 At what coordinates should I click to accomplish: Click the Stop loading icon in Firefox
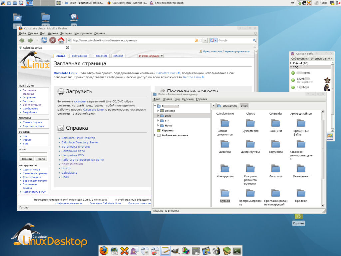tap(52, 40)
